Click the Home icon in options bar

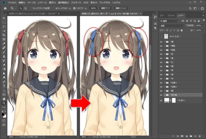coord(5,8)
